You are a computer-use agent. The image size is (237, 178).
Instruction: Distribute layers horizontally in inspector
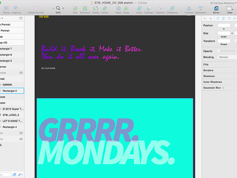[205, 18]
